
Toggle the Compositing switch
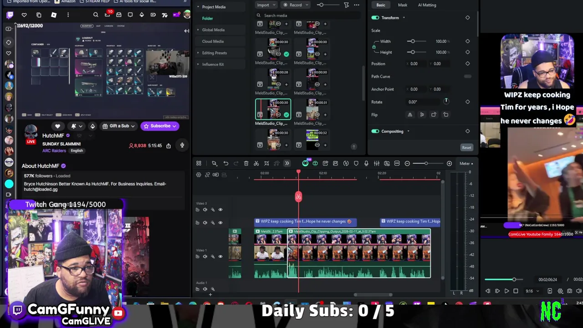point(375,131)
